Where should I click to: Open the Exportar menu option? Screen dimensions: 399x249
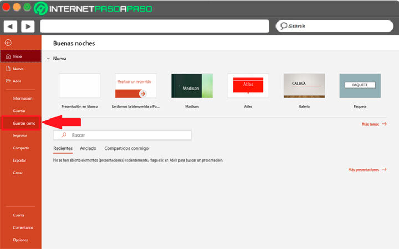[19, 160]
